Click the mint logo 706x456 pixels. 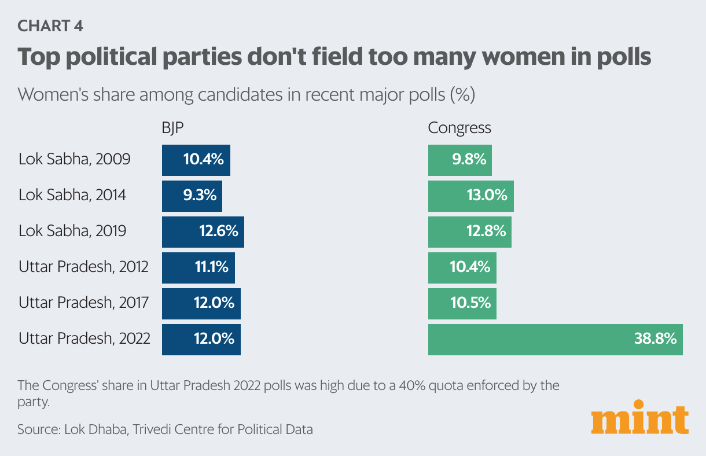coord(639,418)
